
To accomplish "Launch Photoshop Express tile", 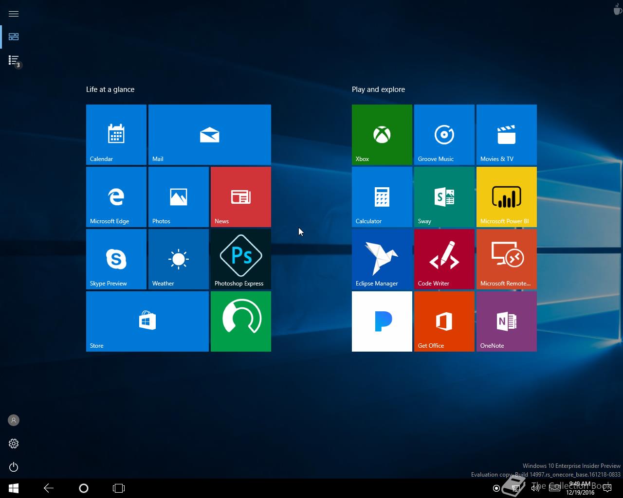I will pyautogui.click(x=241, y=259).
